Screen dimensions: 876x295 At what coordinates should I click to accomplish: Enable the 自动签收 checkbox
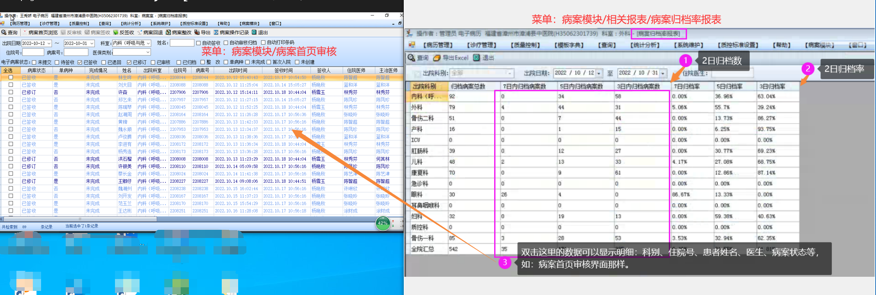198,43
